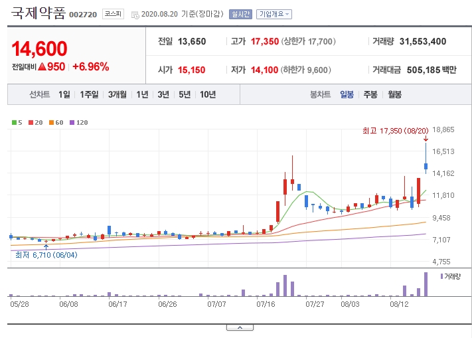472x338 pixels.
Task: Select the 3년 line chart period
Action: pos(163,94)
